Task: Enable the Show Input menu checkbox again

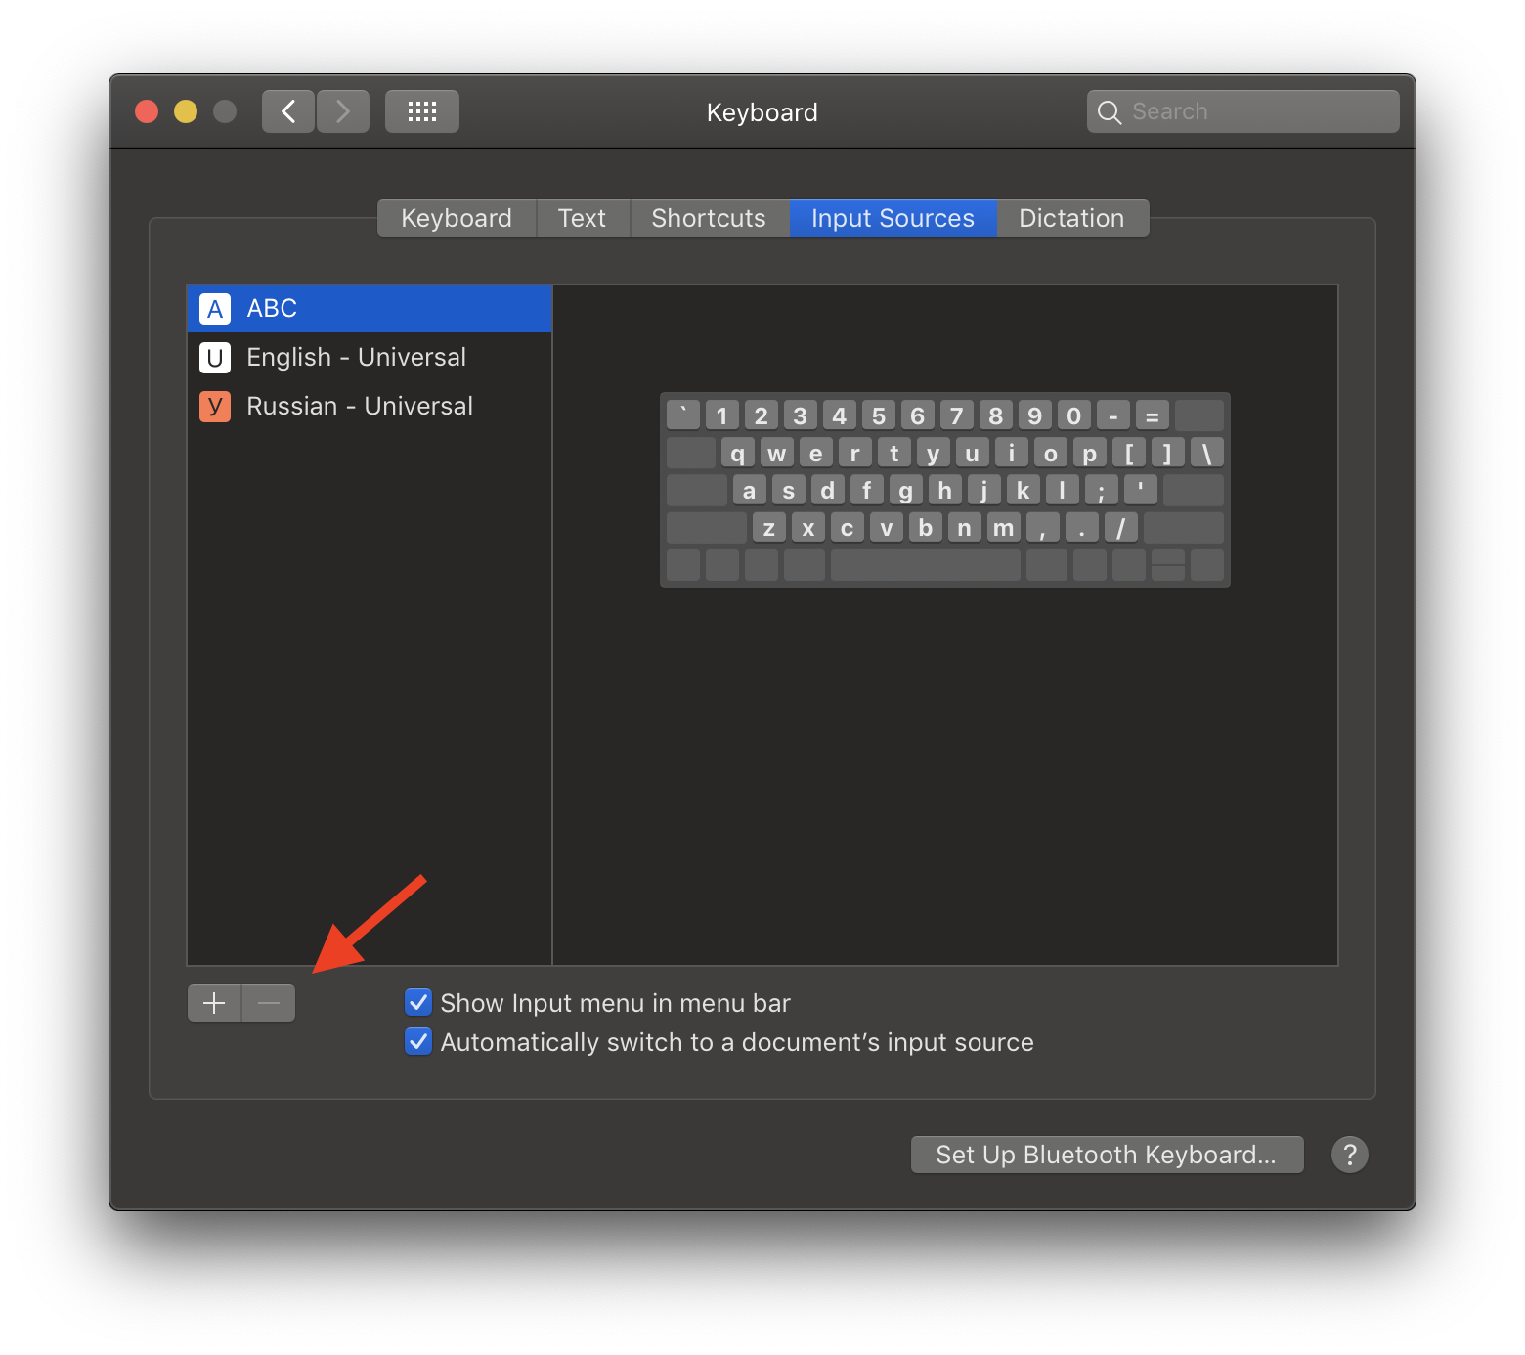Action: pos(417,1002)
